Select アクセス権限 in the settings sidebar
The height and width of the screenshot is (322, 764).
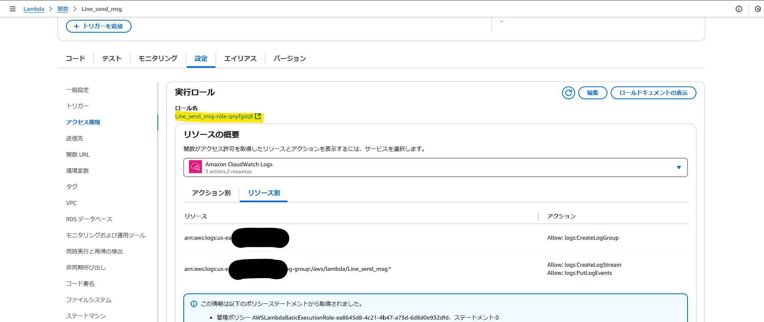tap(83, 122)
